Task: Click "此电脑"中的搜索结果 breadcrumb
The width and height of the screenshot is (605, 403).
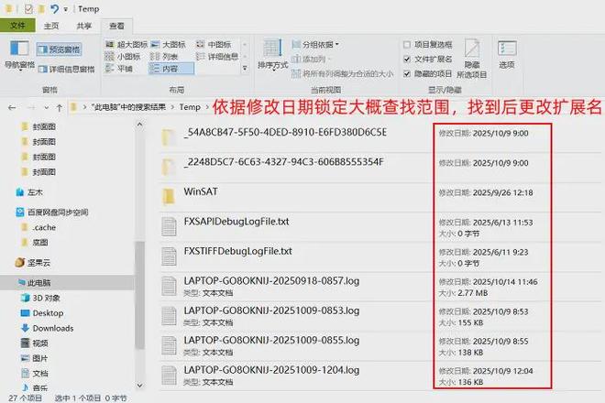Action: click(x=128, y=107)
